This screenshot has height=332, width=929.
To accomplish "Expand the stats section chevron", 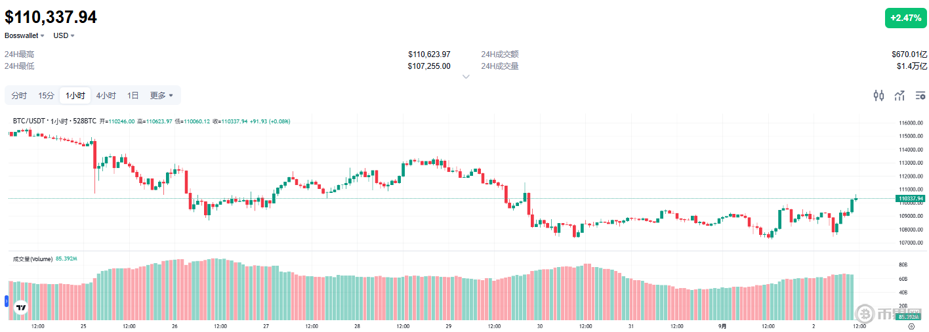I will [466, 77].
